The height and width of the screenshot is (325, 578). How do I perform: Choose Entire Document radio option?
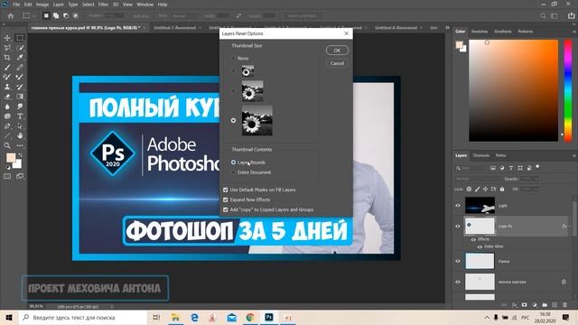click(x=233, y=172)
